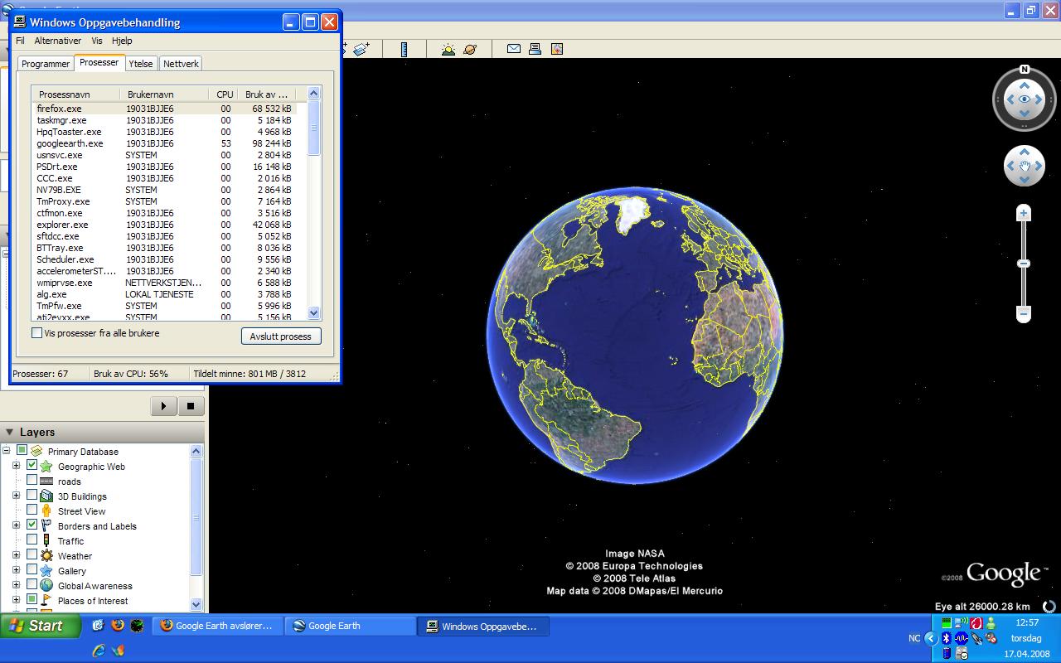Viewport: 1061px width, 663px height.
Task: Expand the Gallery tree node
Action: (x=16, y=571)
